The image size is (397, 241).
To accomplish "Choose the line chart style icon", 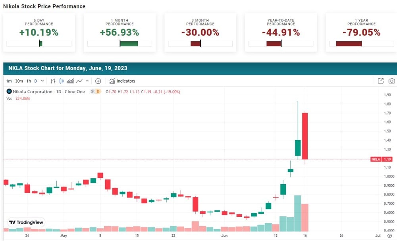I will (79, 81).
